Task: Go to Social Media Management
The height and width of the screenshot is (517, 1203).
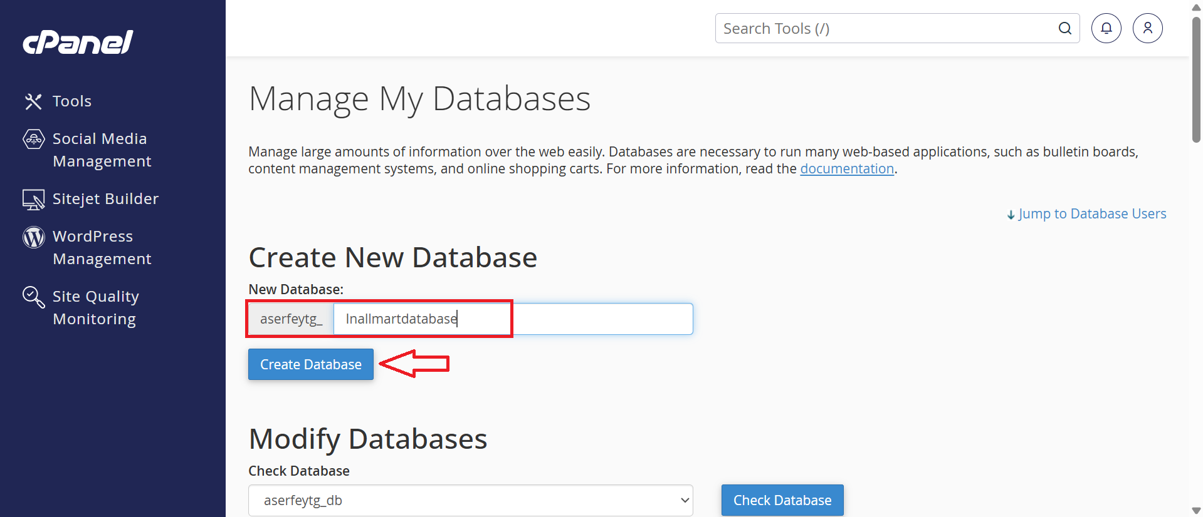Action: 102,150
